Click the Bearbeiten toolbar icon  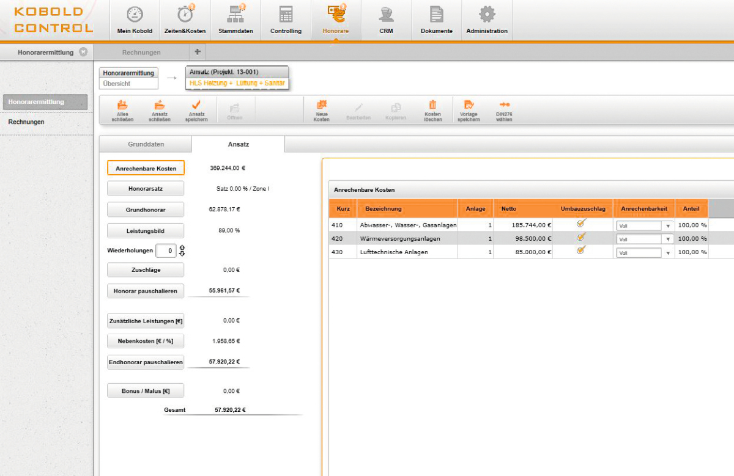click(x=359, y=111)
